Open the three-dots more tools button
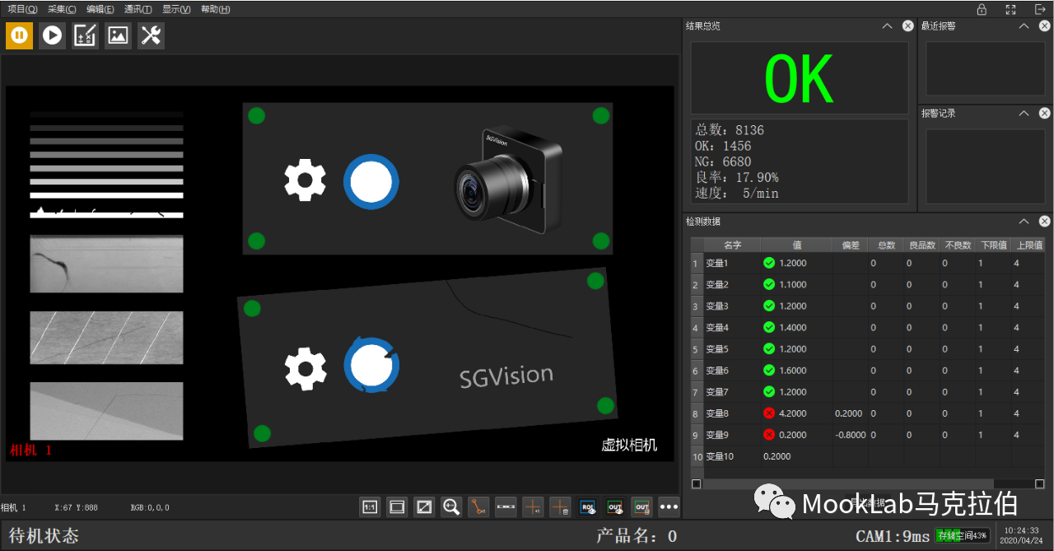 (x=668, y=507)
